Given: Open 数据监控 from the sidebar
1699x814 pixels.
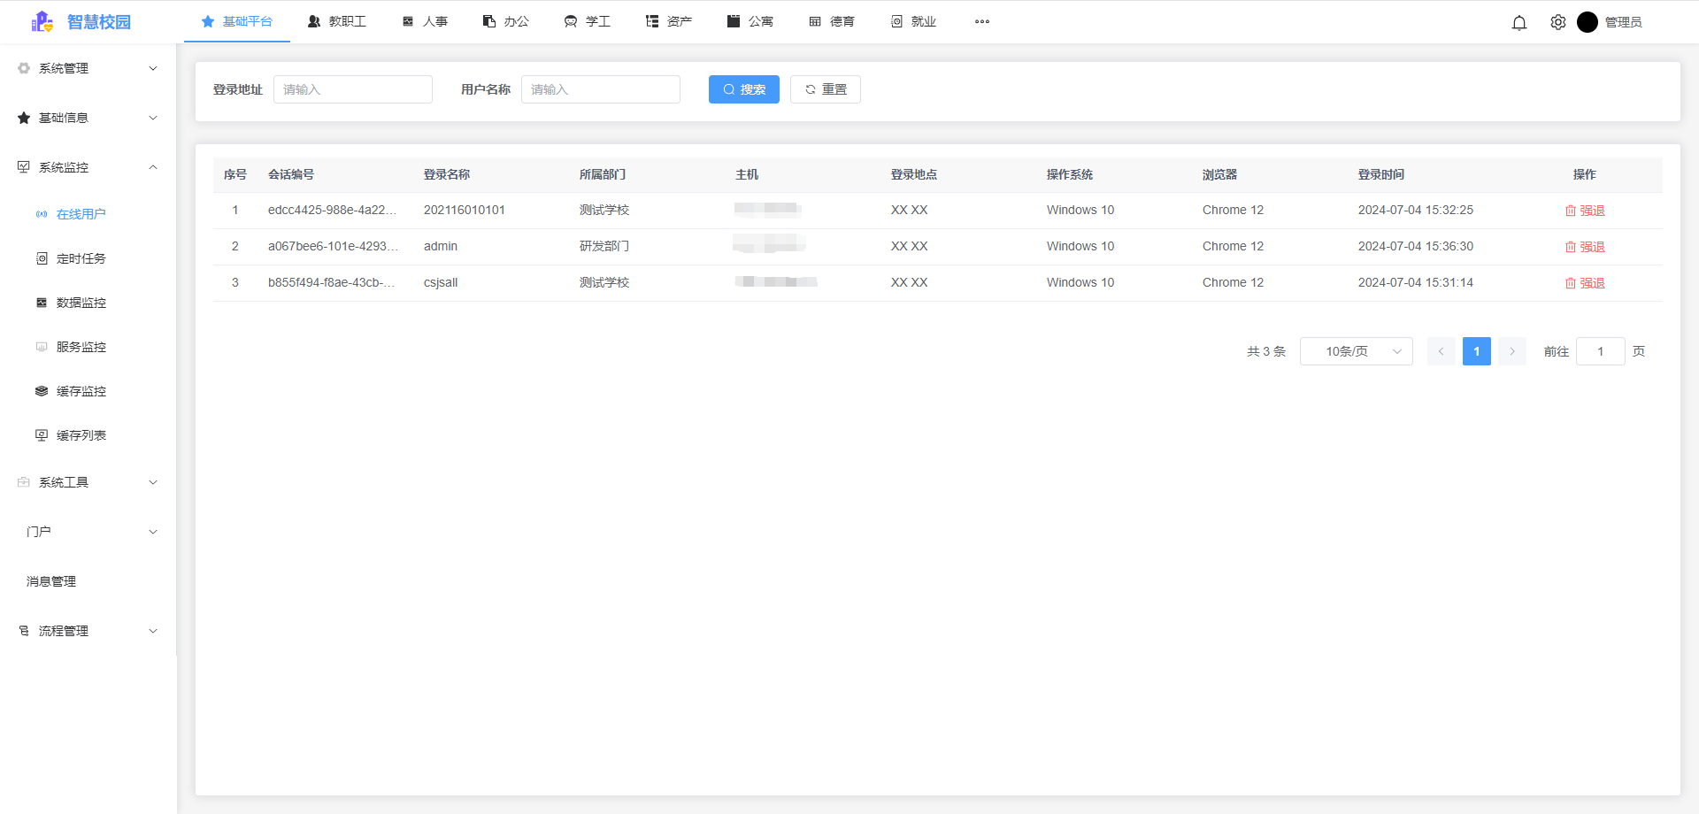Looking at the screenshot, I should coord(81,302).
